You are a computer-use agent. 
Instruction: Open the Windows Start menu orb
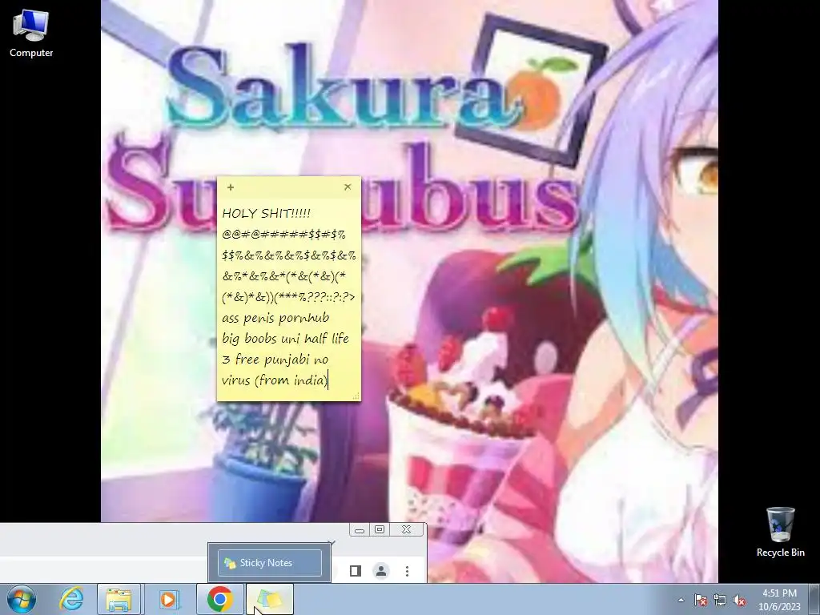point(21,599)
